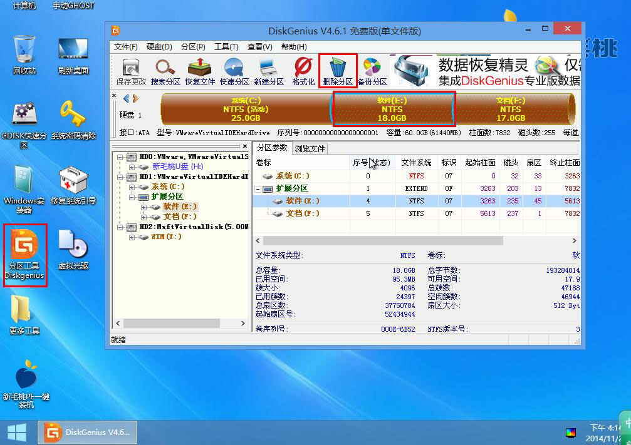The image size is (631, 445).
Task: Click the 保存更改 (Save changes) toolbar icon
Action: click(131, 72)
